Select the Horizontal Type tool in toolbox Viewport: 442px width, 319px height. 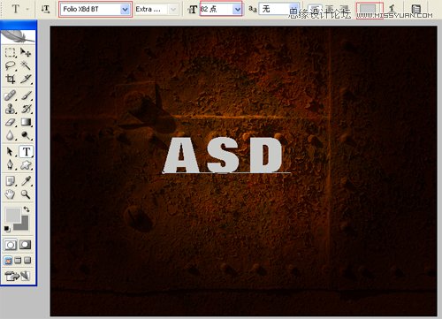[x=27, y=152]
